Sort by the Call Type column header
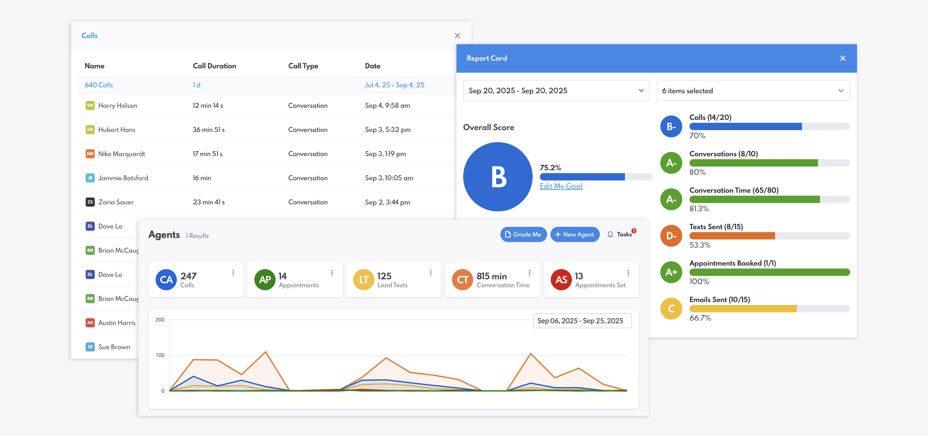928x436 pixels. pos(303,66)
